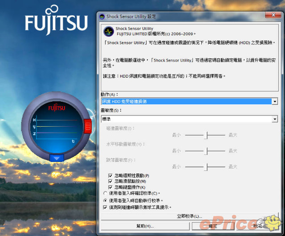Select 使用者登入時自動執行校準 radio option
This screenshot has height=236, width=285.
(x=105, y=200)
